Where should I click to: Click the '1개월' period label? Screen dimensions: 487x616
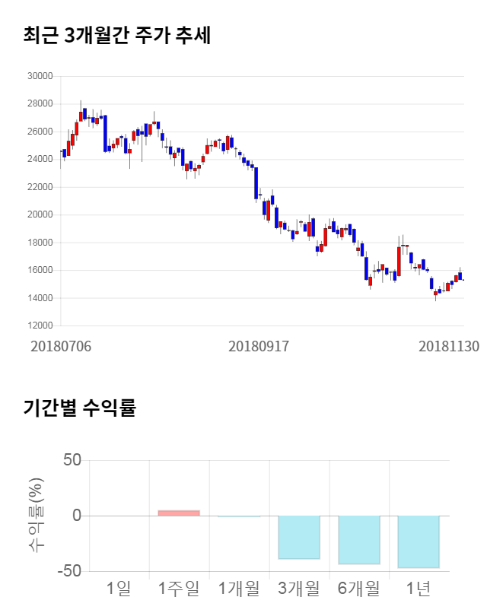[239, 588]
